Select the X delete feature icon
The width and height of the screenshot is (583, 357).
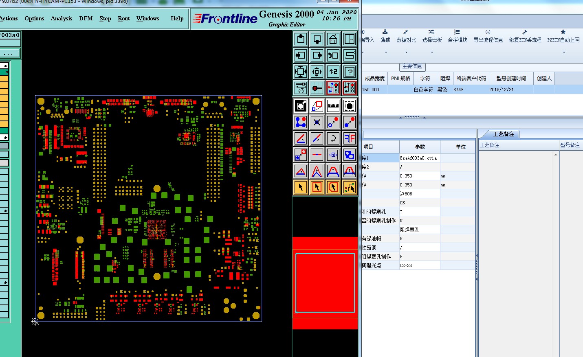pyautogui.click(x=317, y=122)
